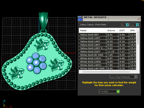
Task: Click the 11.15 grams value
Action: pyautogui.click(x=111, y=52)
